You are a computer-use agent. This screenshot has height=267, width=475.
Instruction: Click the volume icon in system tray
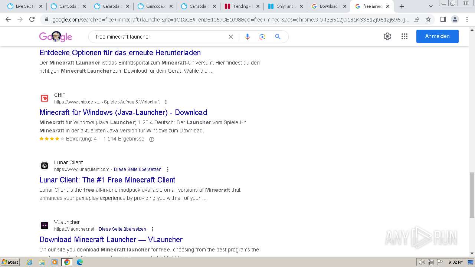pos(422,262)
